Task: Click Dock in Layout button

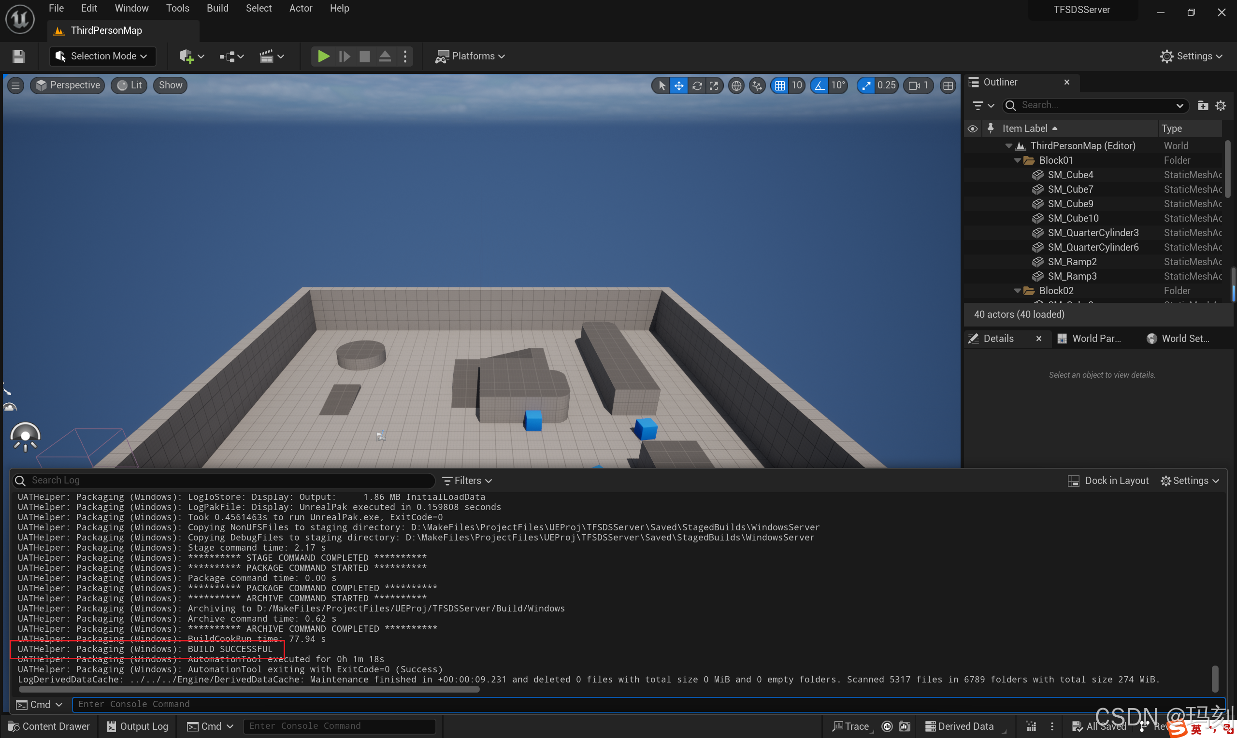Action: [x=1108, y=481]
